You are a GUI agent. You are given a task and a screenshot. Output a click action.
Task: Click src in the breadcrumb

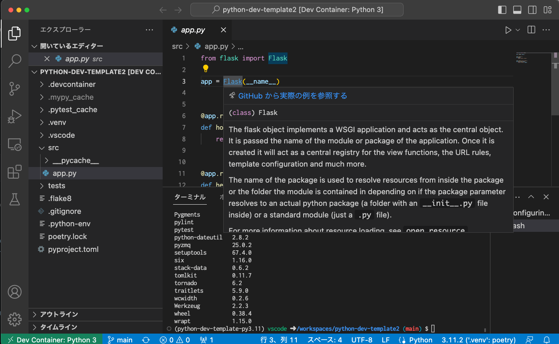tap(177, 46)
